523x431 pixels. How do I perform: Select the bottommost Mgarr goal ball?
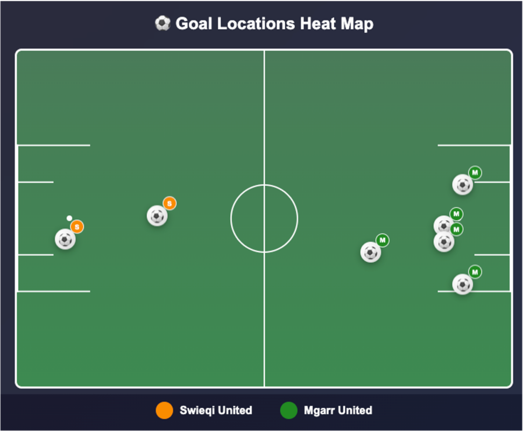(463, 284)
